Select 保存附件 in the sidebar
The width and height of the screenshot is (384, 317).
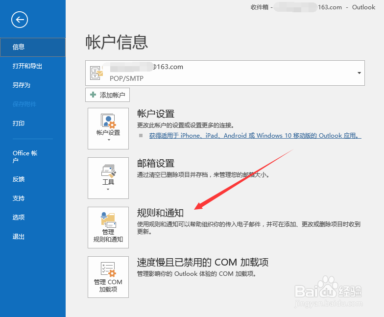tap(33, 104)
